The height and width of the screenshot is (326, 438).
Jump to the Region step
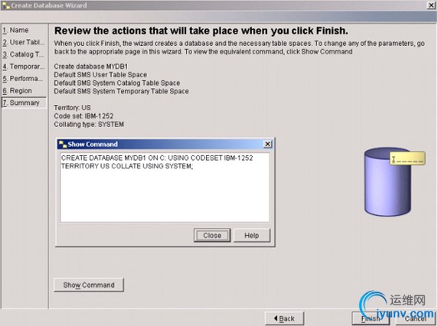tap(18, 91)
